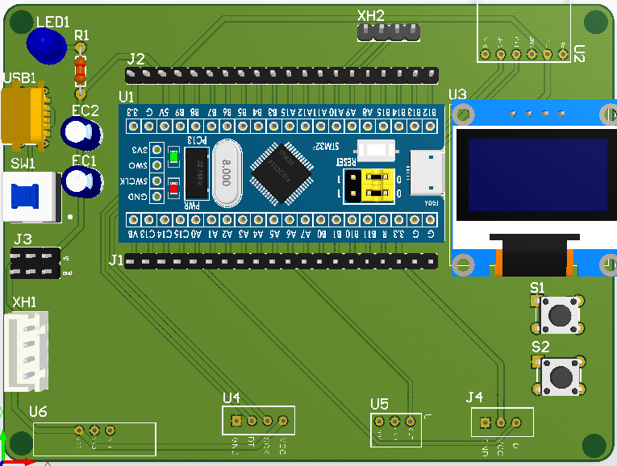
Task: Click the EC2 capacitor
Action: point(81,134)
